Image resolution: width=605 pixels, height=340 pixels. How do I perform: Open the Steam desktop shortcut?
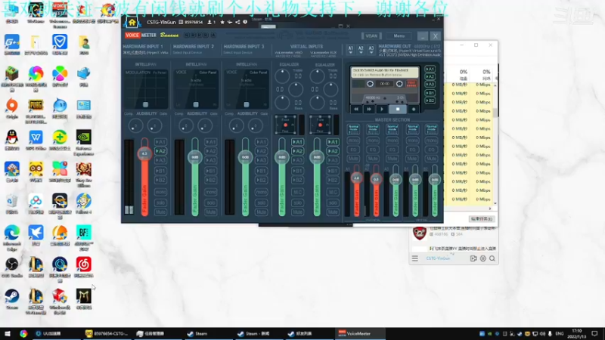(x=12, y=299)
